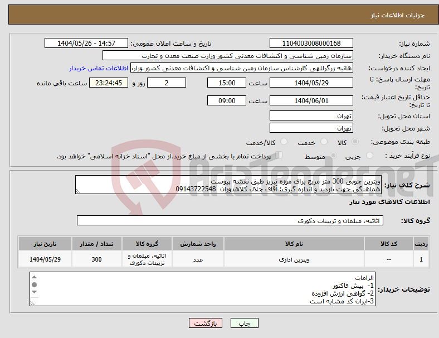Click the row number cell 1

421,259
